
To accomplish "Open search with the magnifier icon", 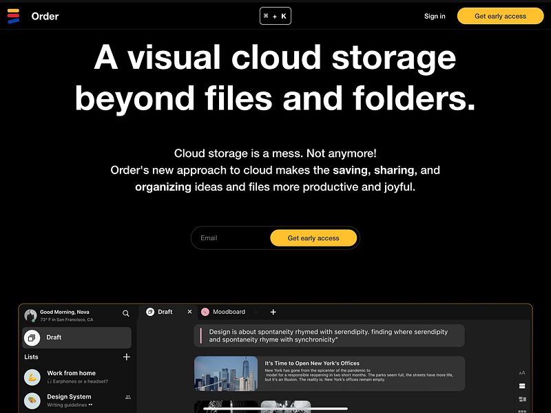I will tap(126, 313).
